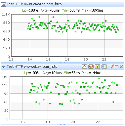Click the '120' y-axis label in ebay chart
This screenshot has width=125, height=126.
[x=5, y=85]
